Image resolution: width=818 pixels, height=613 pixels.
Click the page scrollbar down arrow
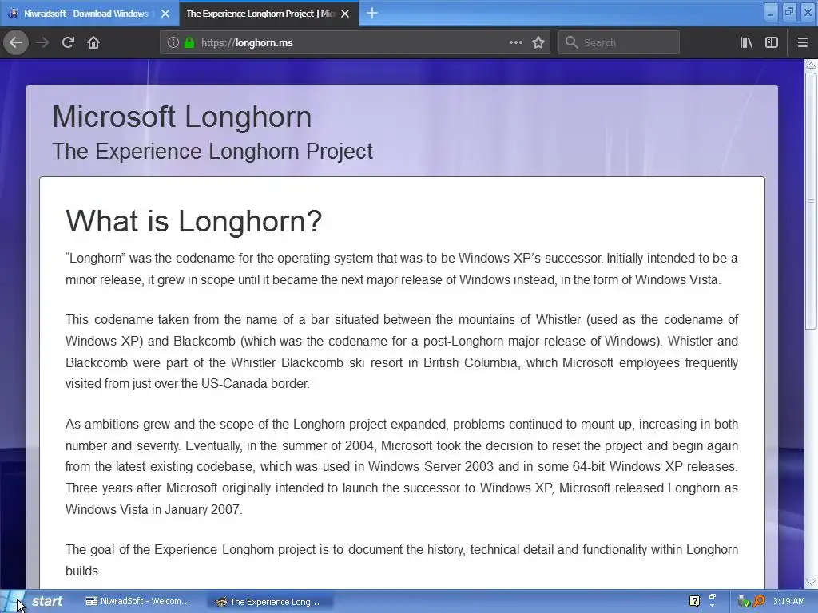[811, 582]
